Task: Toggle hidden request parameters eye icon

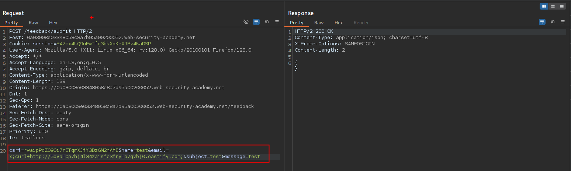Action: [x=246, y=22]
